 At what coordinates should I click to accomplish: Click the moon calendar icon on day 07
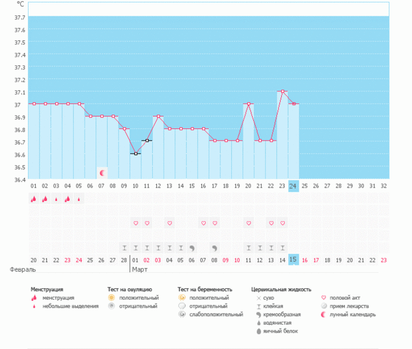pos(102,173)
